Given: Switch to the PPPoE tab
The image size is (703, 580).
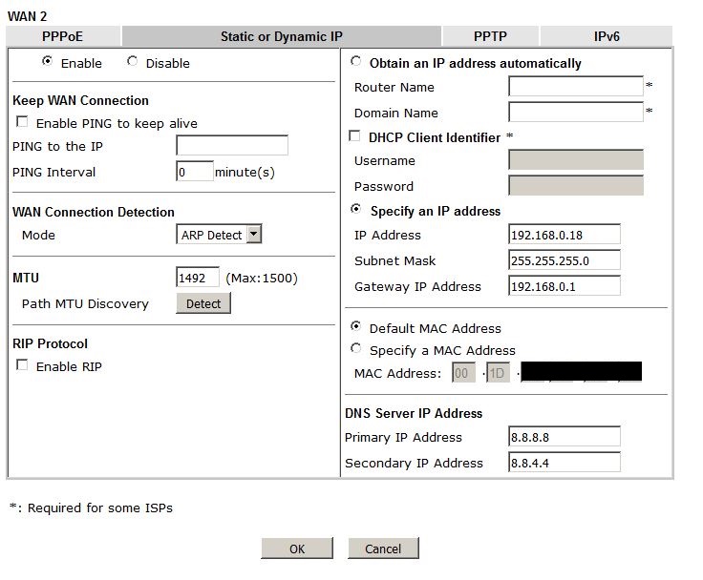Looking at the screenshot, I should click(x=63, y=36).
